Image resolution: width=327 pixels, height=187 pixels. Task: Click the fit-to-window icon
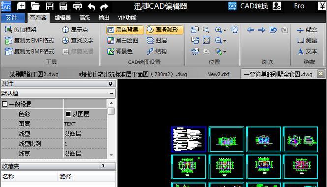[206, 40]
